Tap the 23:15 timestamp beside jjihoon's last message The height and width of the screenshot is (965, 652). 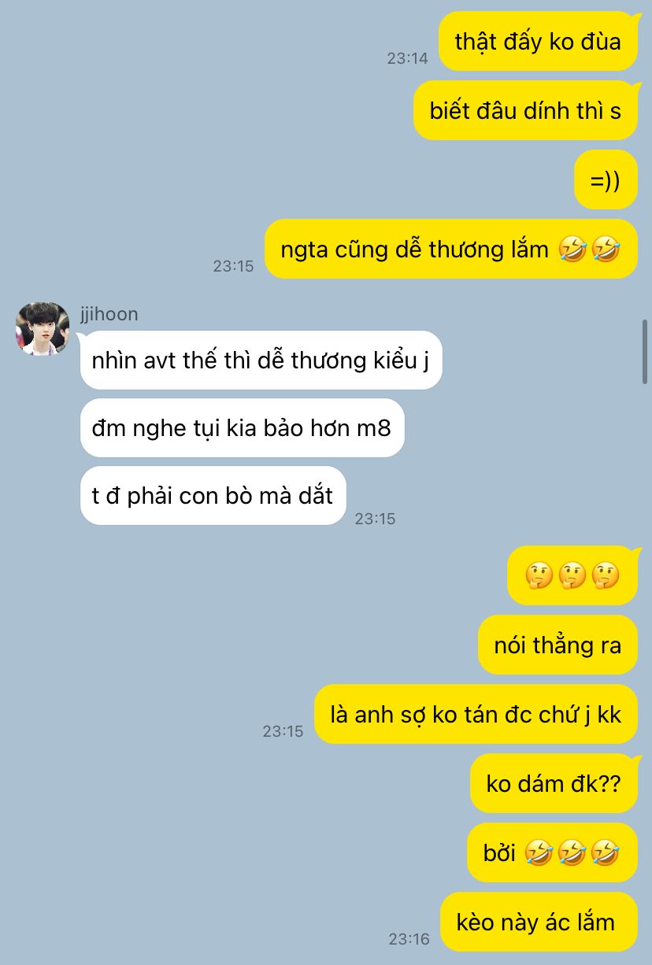click(x=375, y=519)
